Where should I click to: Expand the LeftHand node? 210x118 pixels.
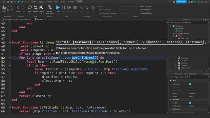176,66
